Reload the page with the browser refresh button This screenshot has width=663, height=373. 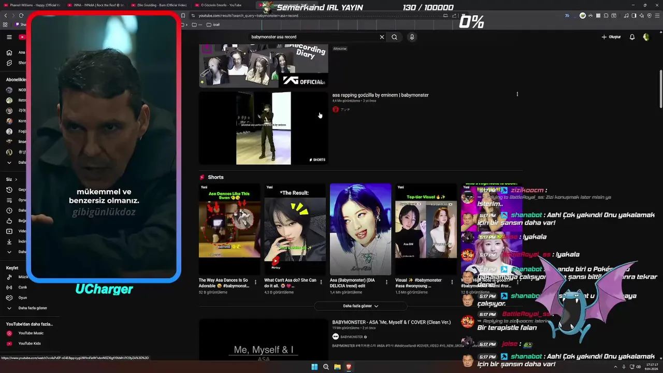click(x=21, y=16)
